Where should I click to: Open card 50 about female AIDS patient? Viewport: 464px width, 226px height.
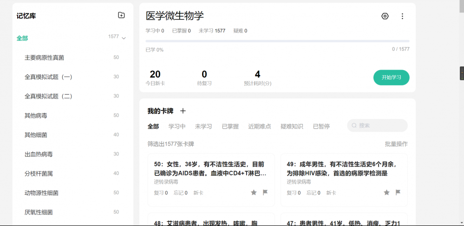211,180
